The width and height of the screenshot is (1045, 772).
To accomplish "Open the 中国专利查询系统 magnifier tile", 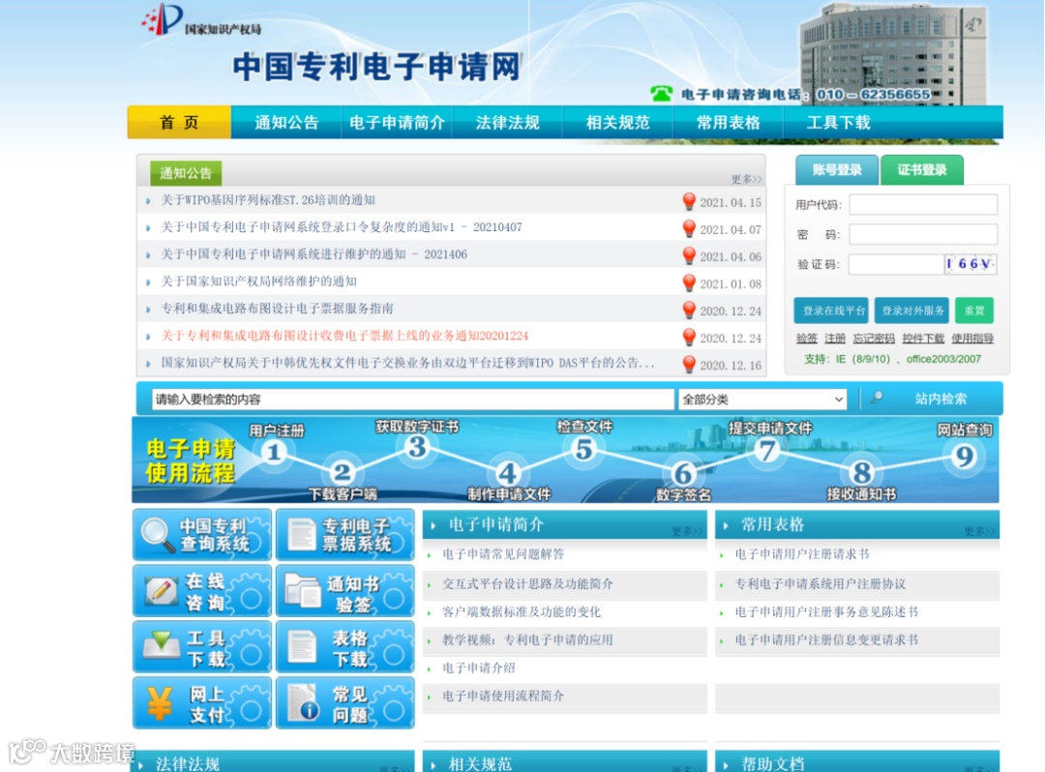I will coord(202,535).
